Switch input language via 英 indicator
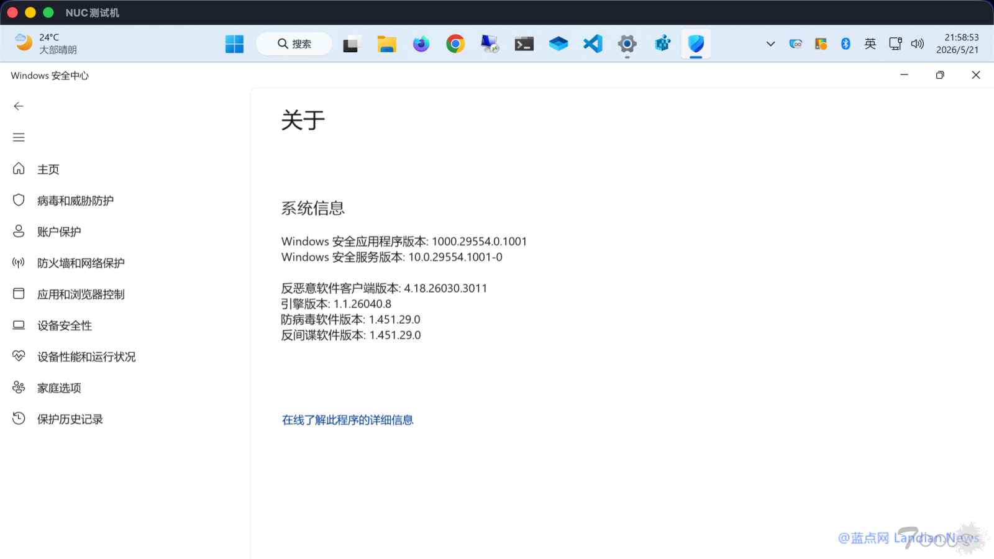The height and width of the screenshot is (559, 994). [870, 44]
